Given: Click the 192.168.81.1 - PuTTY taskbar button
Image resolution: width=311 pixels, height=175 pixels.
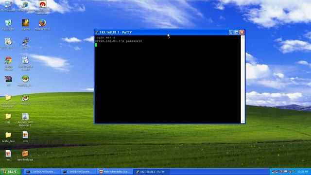Looking at the screenshot, I should (152, 172).
